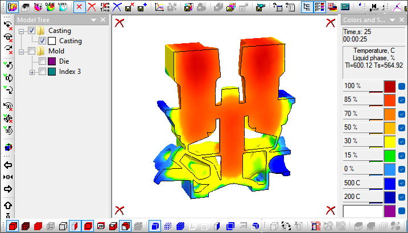Screen dimensions: 408x233
Task: Click the first red cube icon in bottom toolbar
Action: [x=13, y=226]
